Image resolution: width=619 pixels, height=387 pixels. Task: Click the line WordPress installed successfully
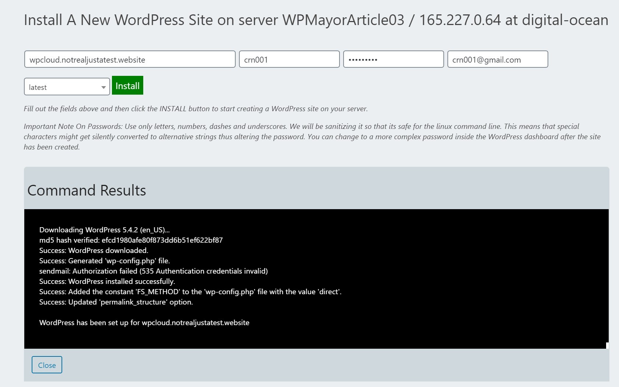[107, 281]
